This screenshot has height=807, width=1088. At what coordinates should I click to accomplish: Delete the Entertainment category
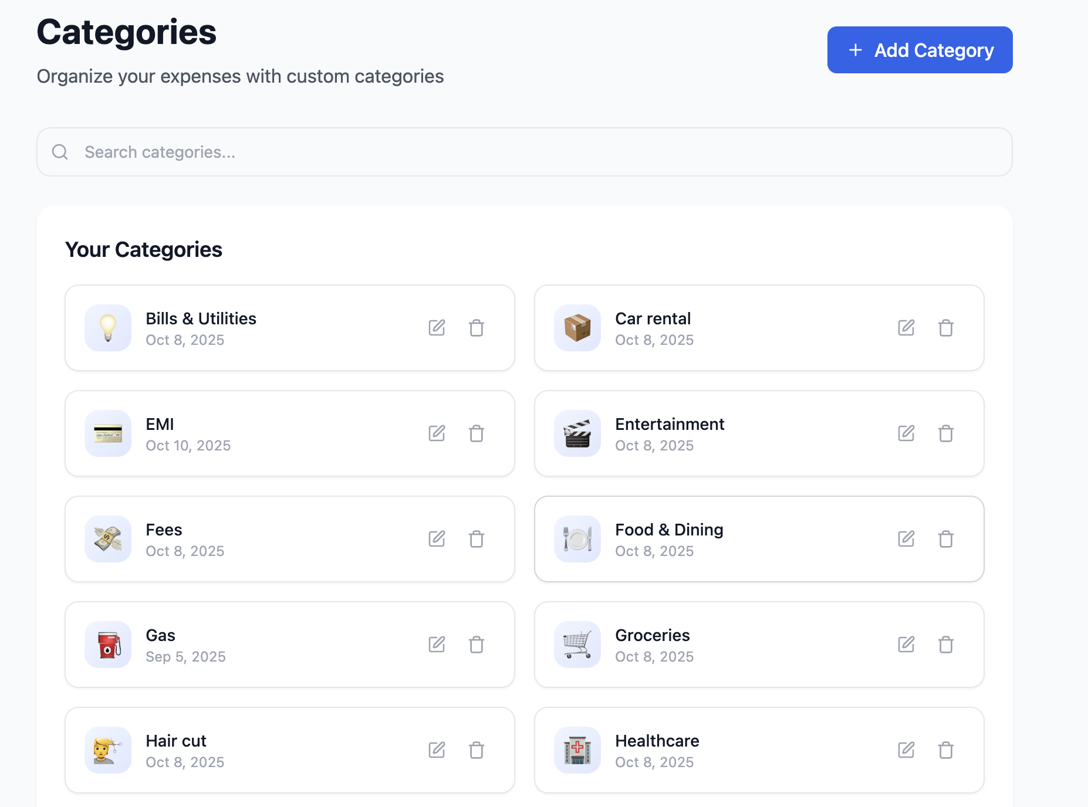[x=946, y=433]
